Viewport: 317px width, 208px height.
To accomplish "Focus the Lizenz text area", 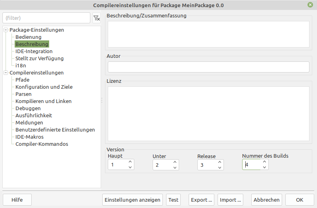I will (x=208, y=114).
